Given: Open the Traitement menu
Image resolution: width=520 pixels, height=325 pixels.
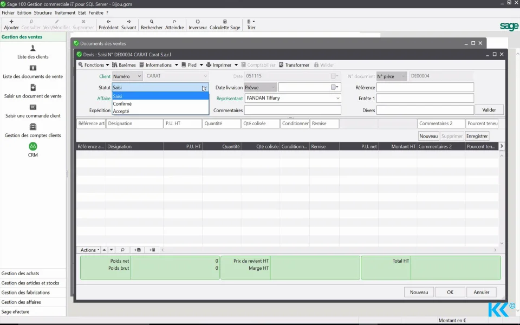Looking at the screenshot, I should pos(64,12).
